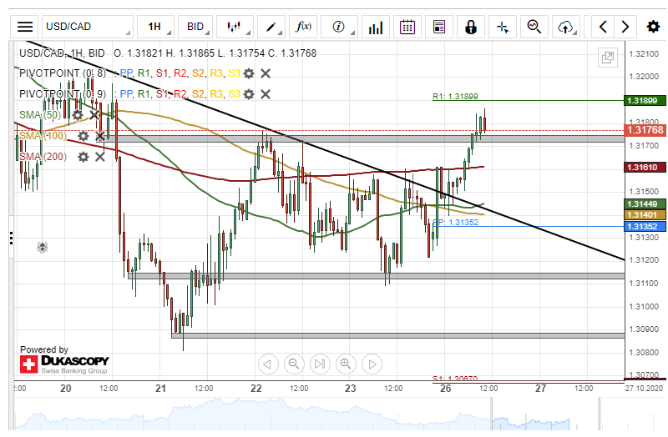Click the magnifier zoom chart icon
The width and height of the screenshot is (668, 437).
534,27
